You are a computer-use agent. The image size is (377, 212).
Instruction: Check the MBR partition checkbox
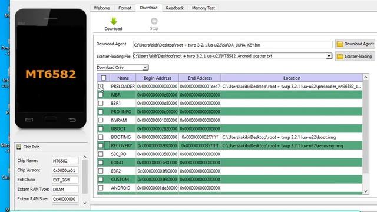[x=101, y=95]
